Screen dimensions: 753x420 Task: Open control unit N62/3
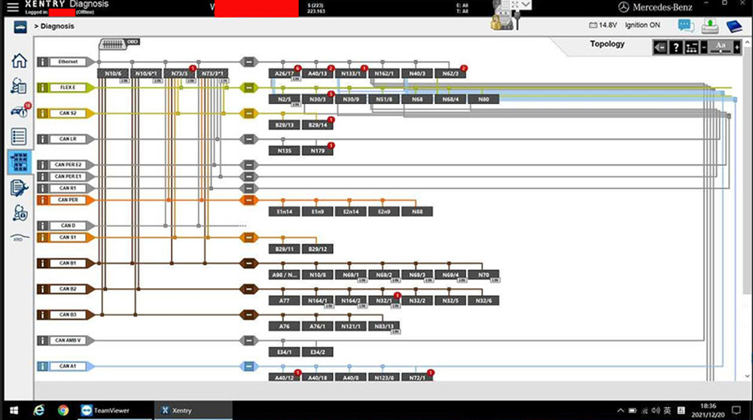pos(450,74)
